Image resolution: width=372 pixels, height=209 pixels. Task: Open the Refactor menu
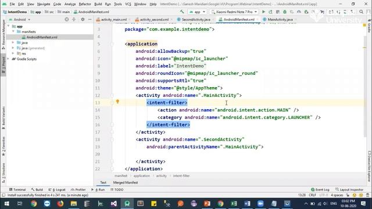click(x=85, y=4)
